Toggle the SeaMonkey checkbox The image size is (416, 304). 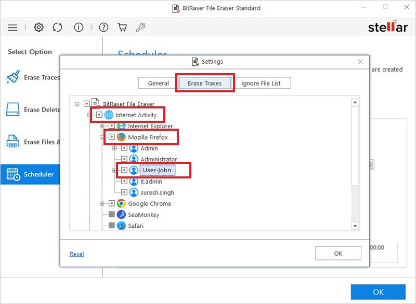click(112, 214)
